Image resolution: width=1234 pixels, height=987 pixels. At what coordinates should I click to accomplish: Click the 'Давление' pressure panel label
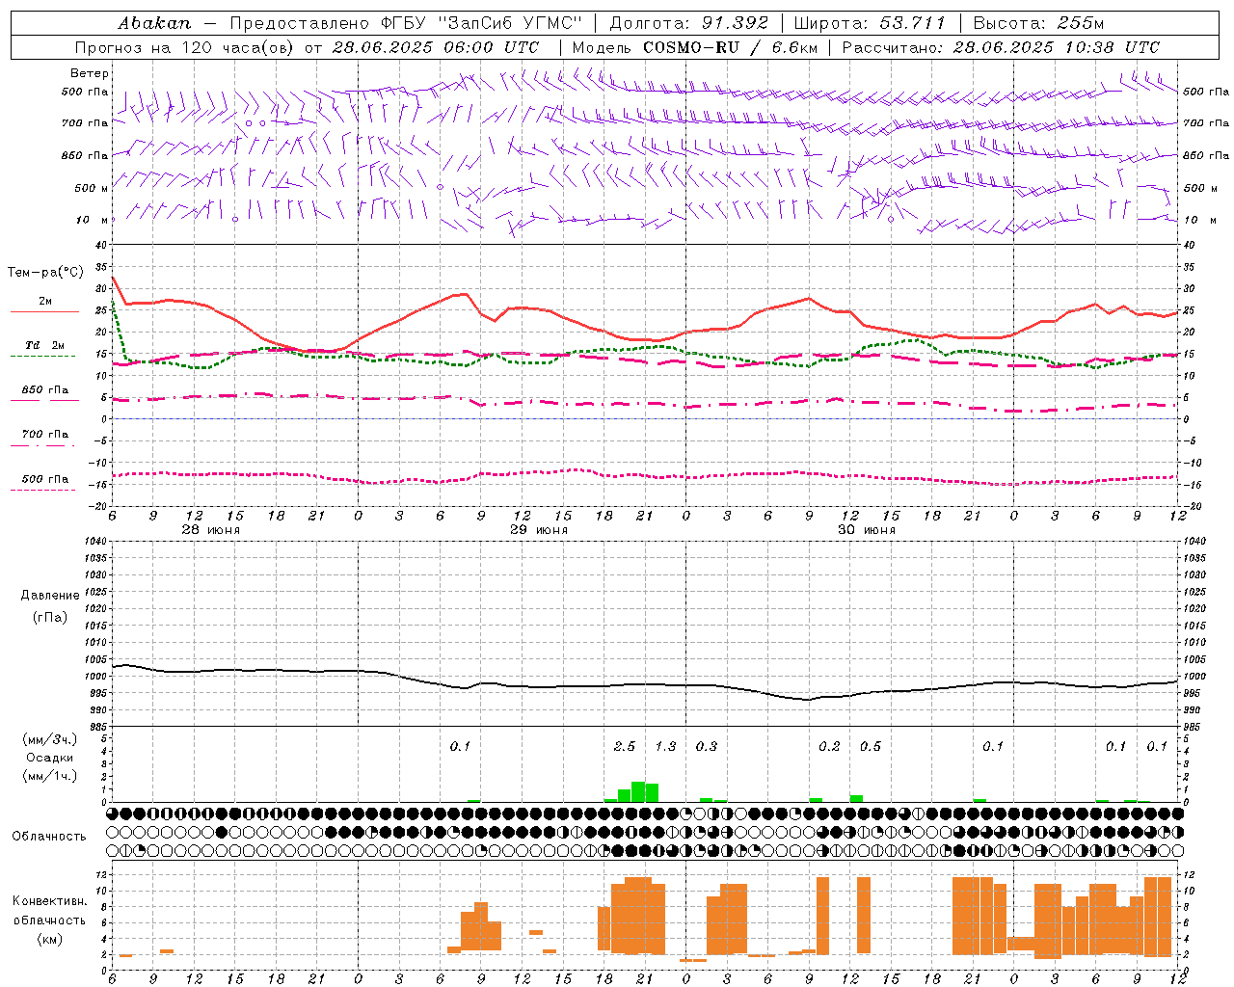50,596
